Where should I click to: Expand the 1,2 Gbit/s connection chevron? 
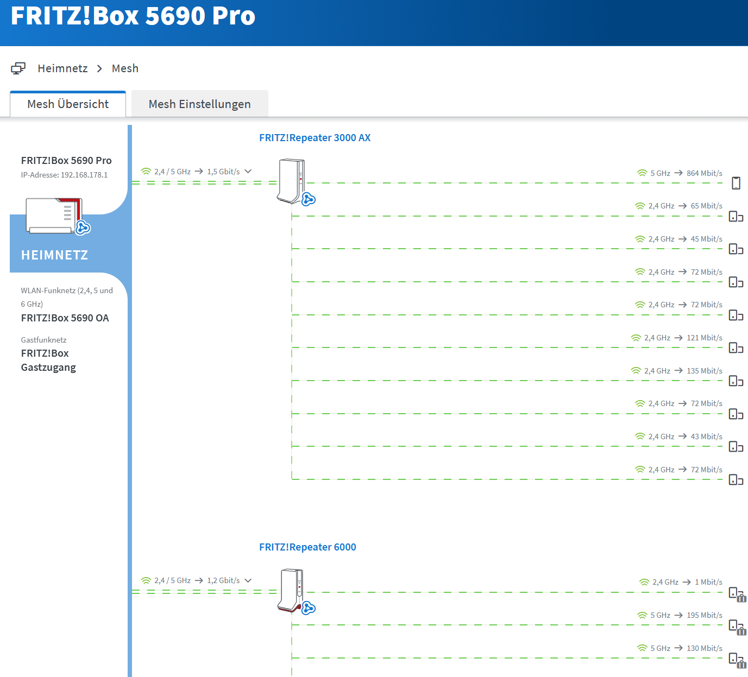click(248, 580)
